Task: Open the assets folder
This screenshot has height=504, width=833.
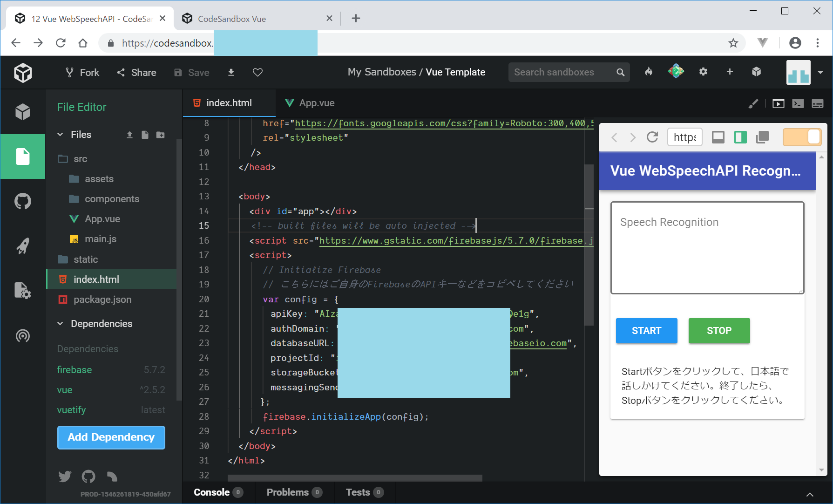Action: click(111, 179)
